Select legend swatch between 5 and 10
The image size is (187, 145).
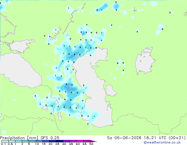tap(32, 141)
